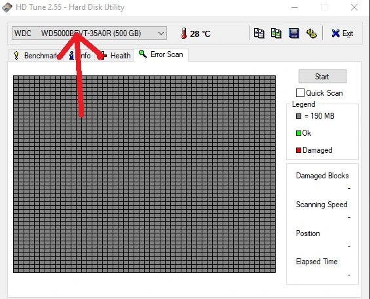The width and height of the screenshot is (370, 299).
Task: Click the Position label
Action: (x=308, y=233)
